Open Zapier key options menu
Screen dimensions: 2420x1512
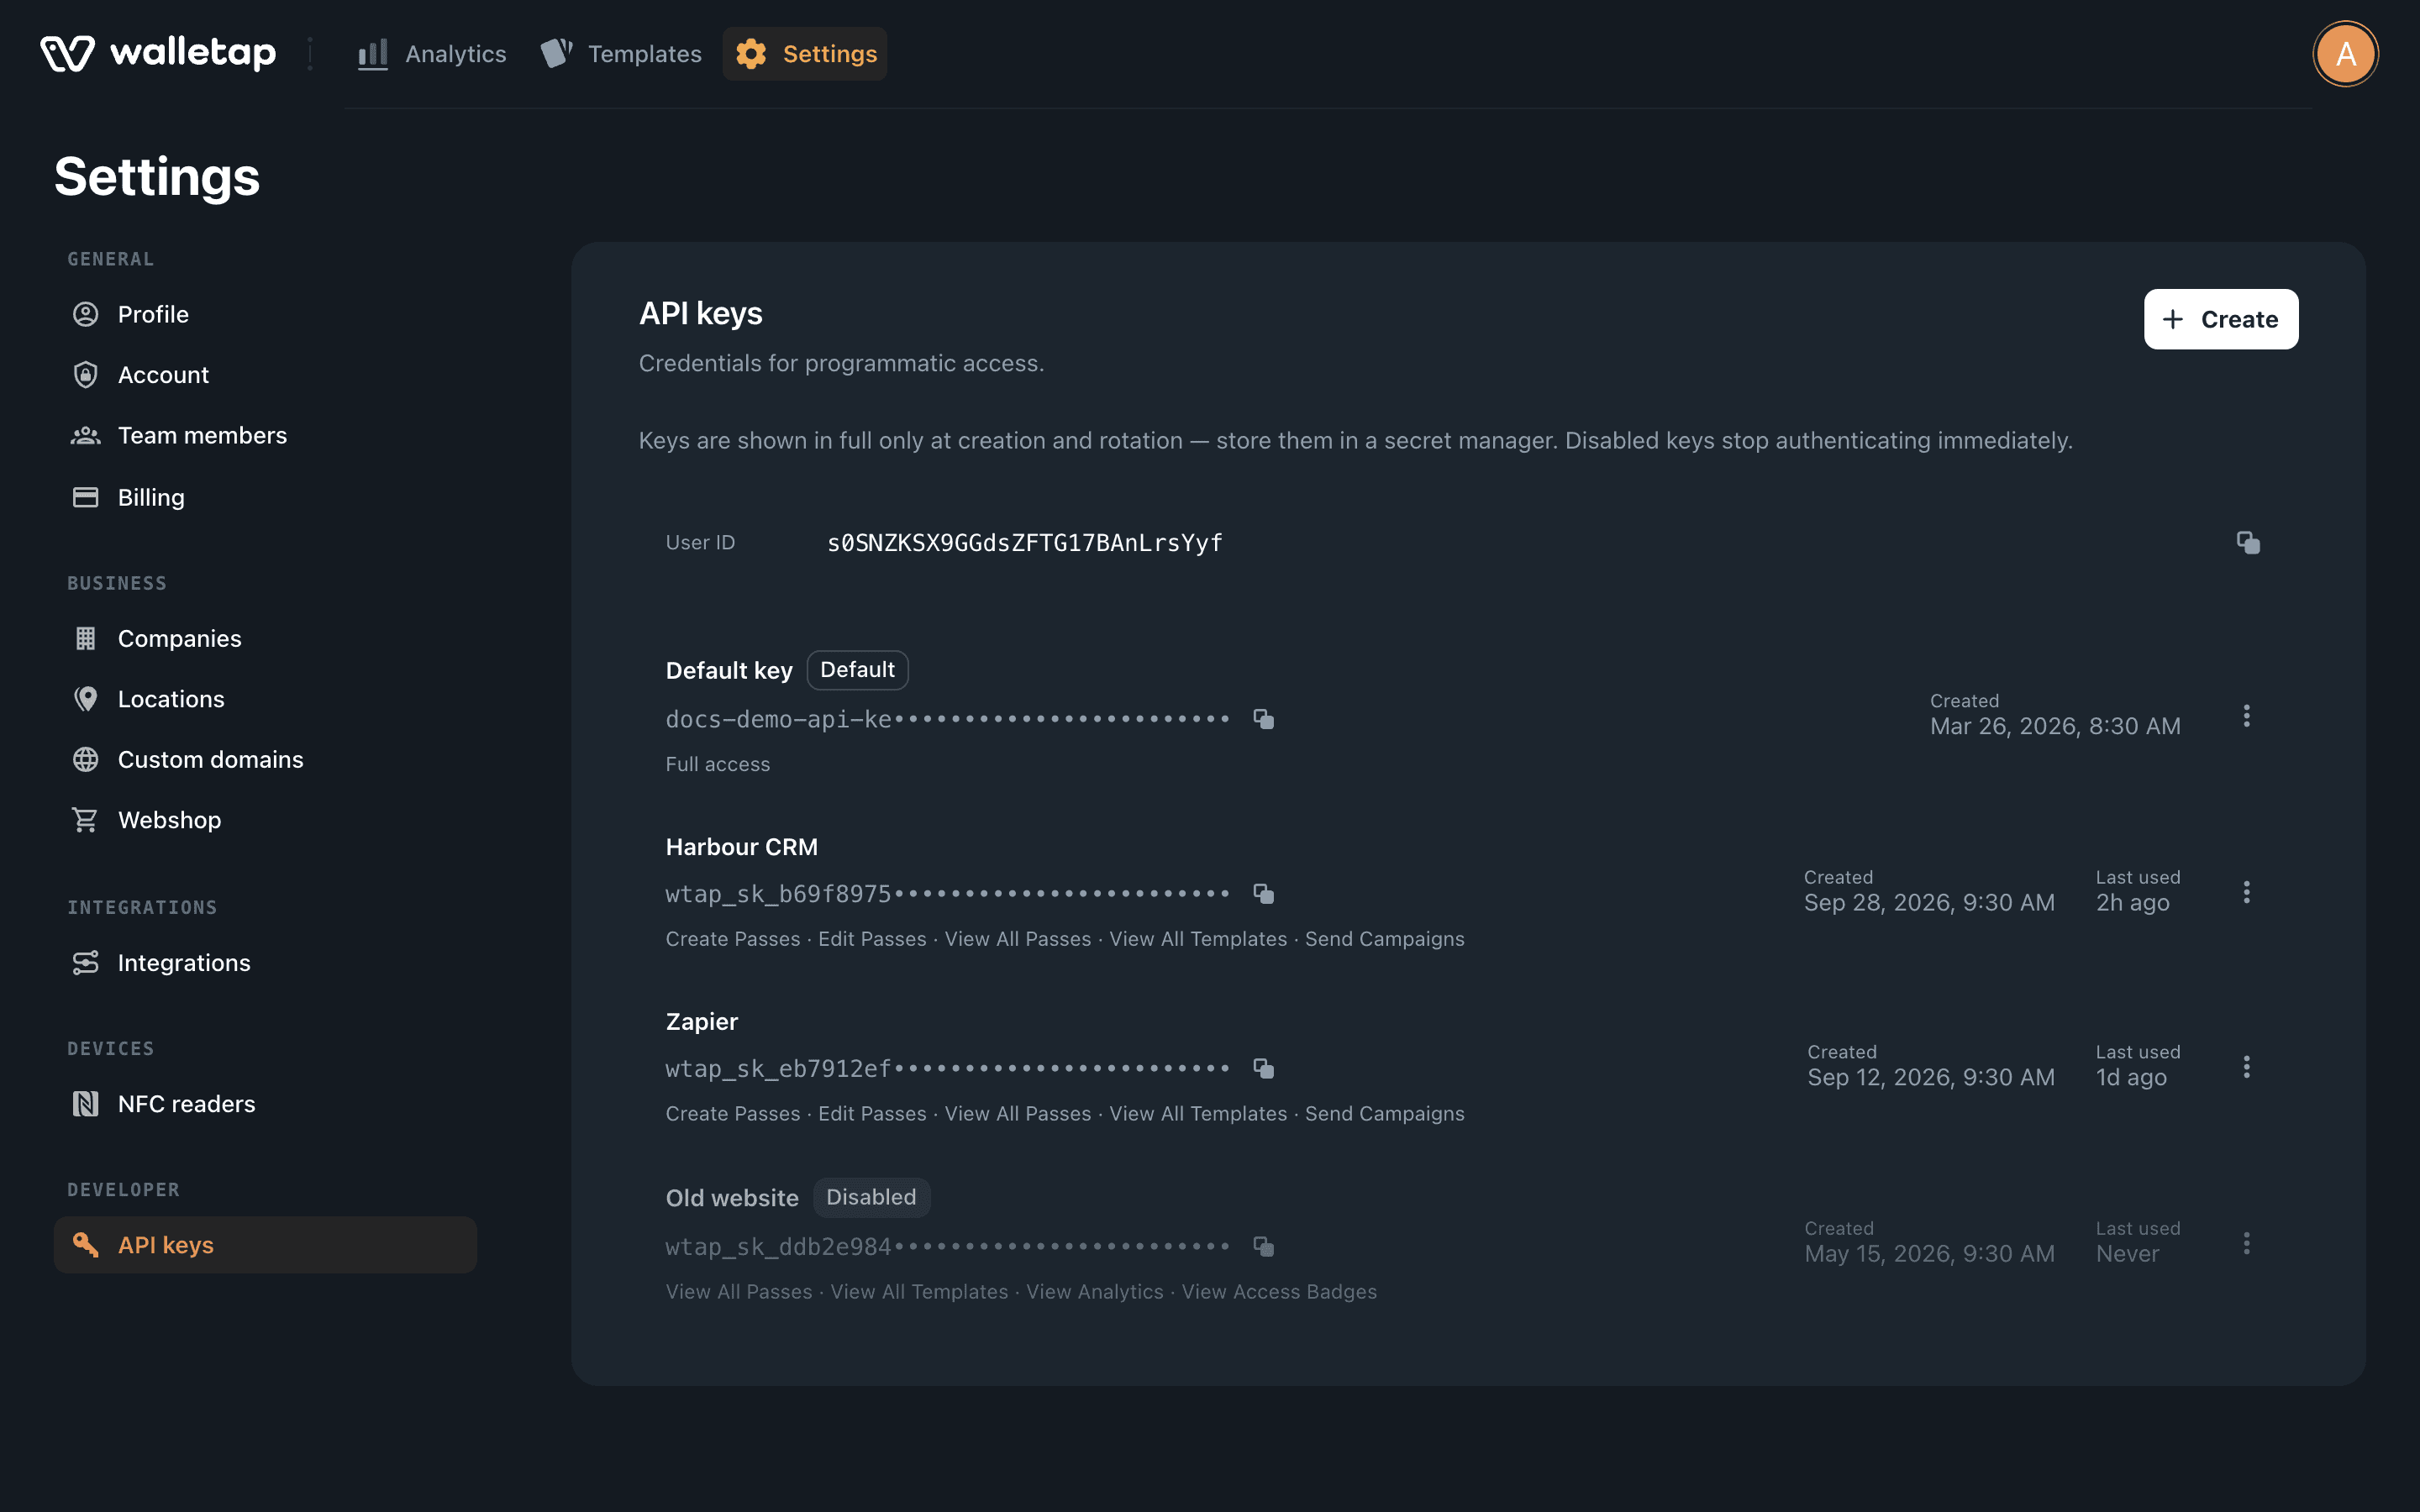coord(2246,1067)
